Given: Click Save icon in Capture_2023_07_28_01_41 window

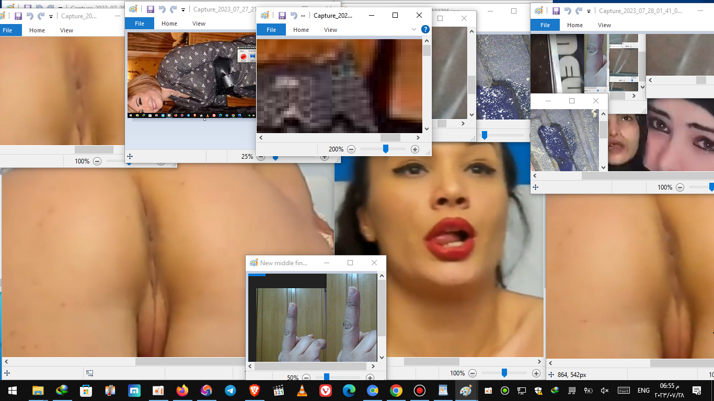Looking at the screenshot, I should pyautogui.click(x=556, y=10).
